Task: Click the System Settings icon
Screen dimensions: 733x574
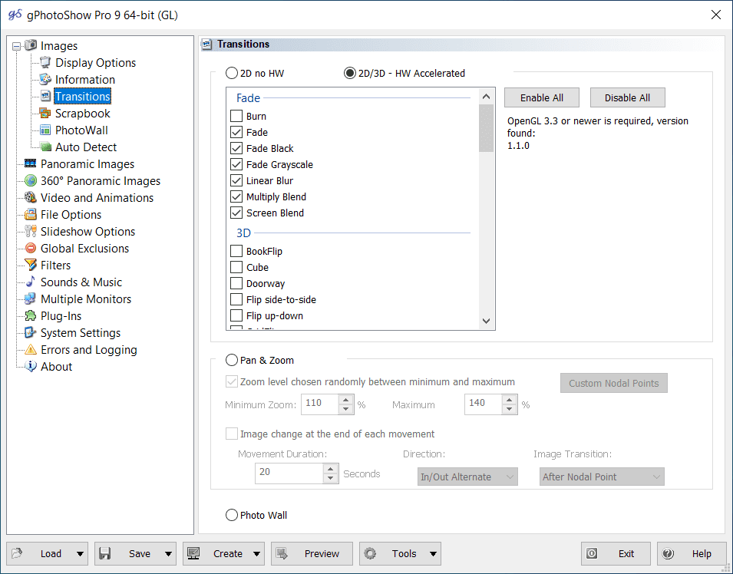Action: tap(31, 332)
